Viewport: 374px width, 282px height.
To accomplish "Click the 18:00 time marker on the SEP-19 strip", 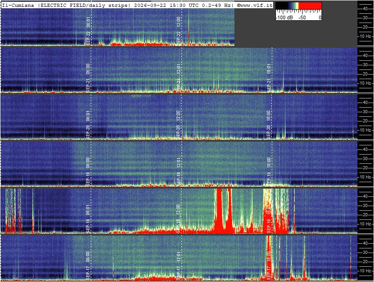I will coord(269,162).
